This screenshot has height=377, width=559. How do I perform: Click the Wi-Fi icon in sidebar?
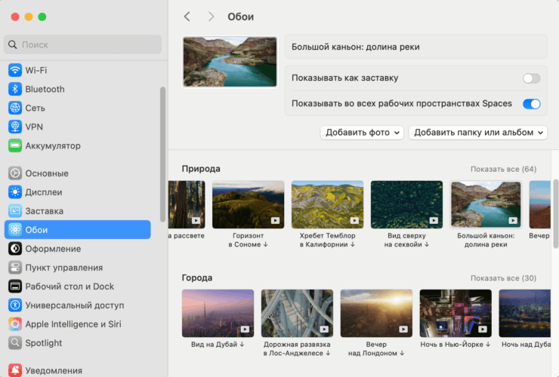click(x=15, y=70)
